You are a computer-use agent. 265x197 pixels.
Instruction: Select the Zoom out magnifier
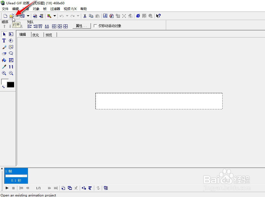click(11, 73)
